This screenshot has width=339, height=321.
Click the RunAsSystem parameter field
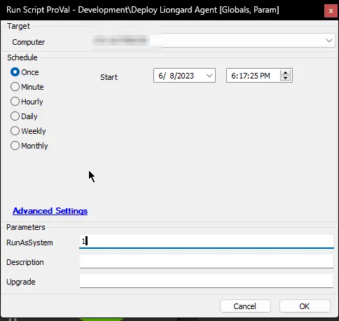[x=207, y=242]
